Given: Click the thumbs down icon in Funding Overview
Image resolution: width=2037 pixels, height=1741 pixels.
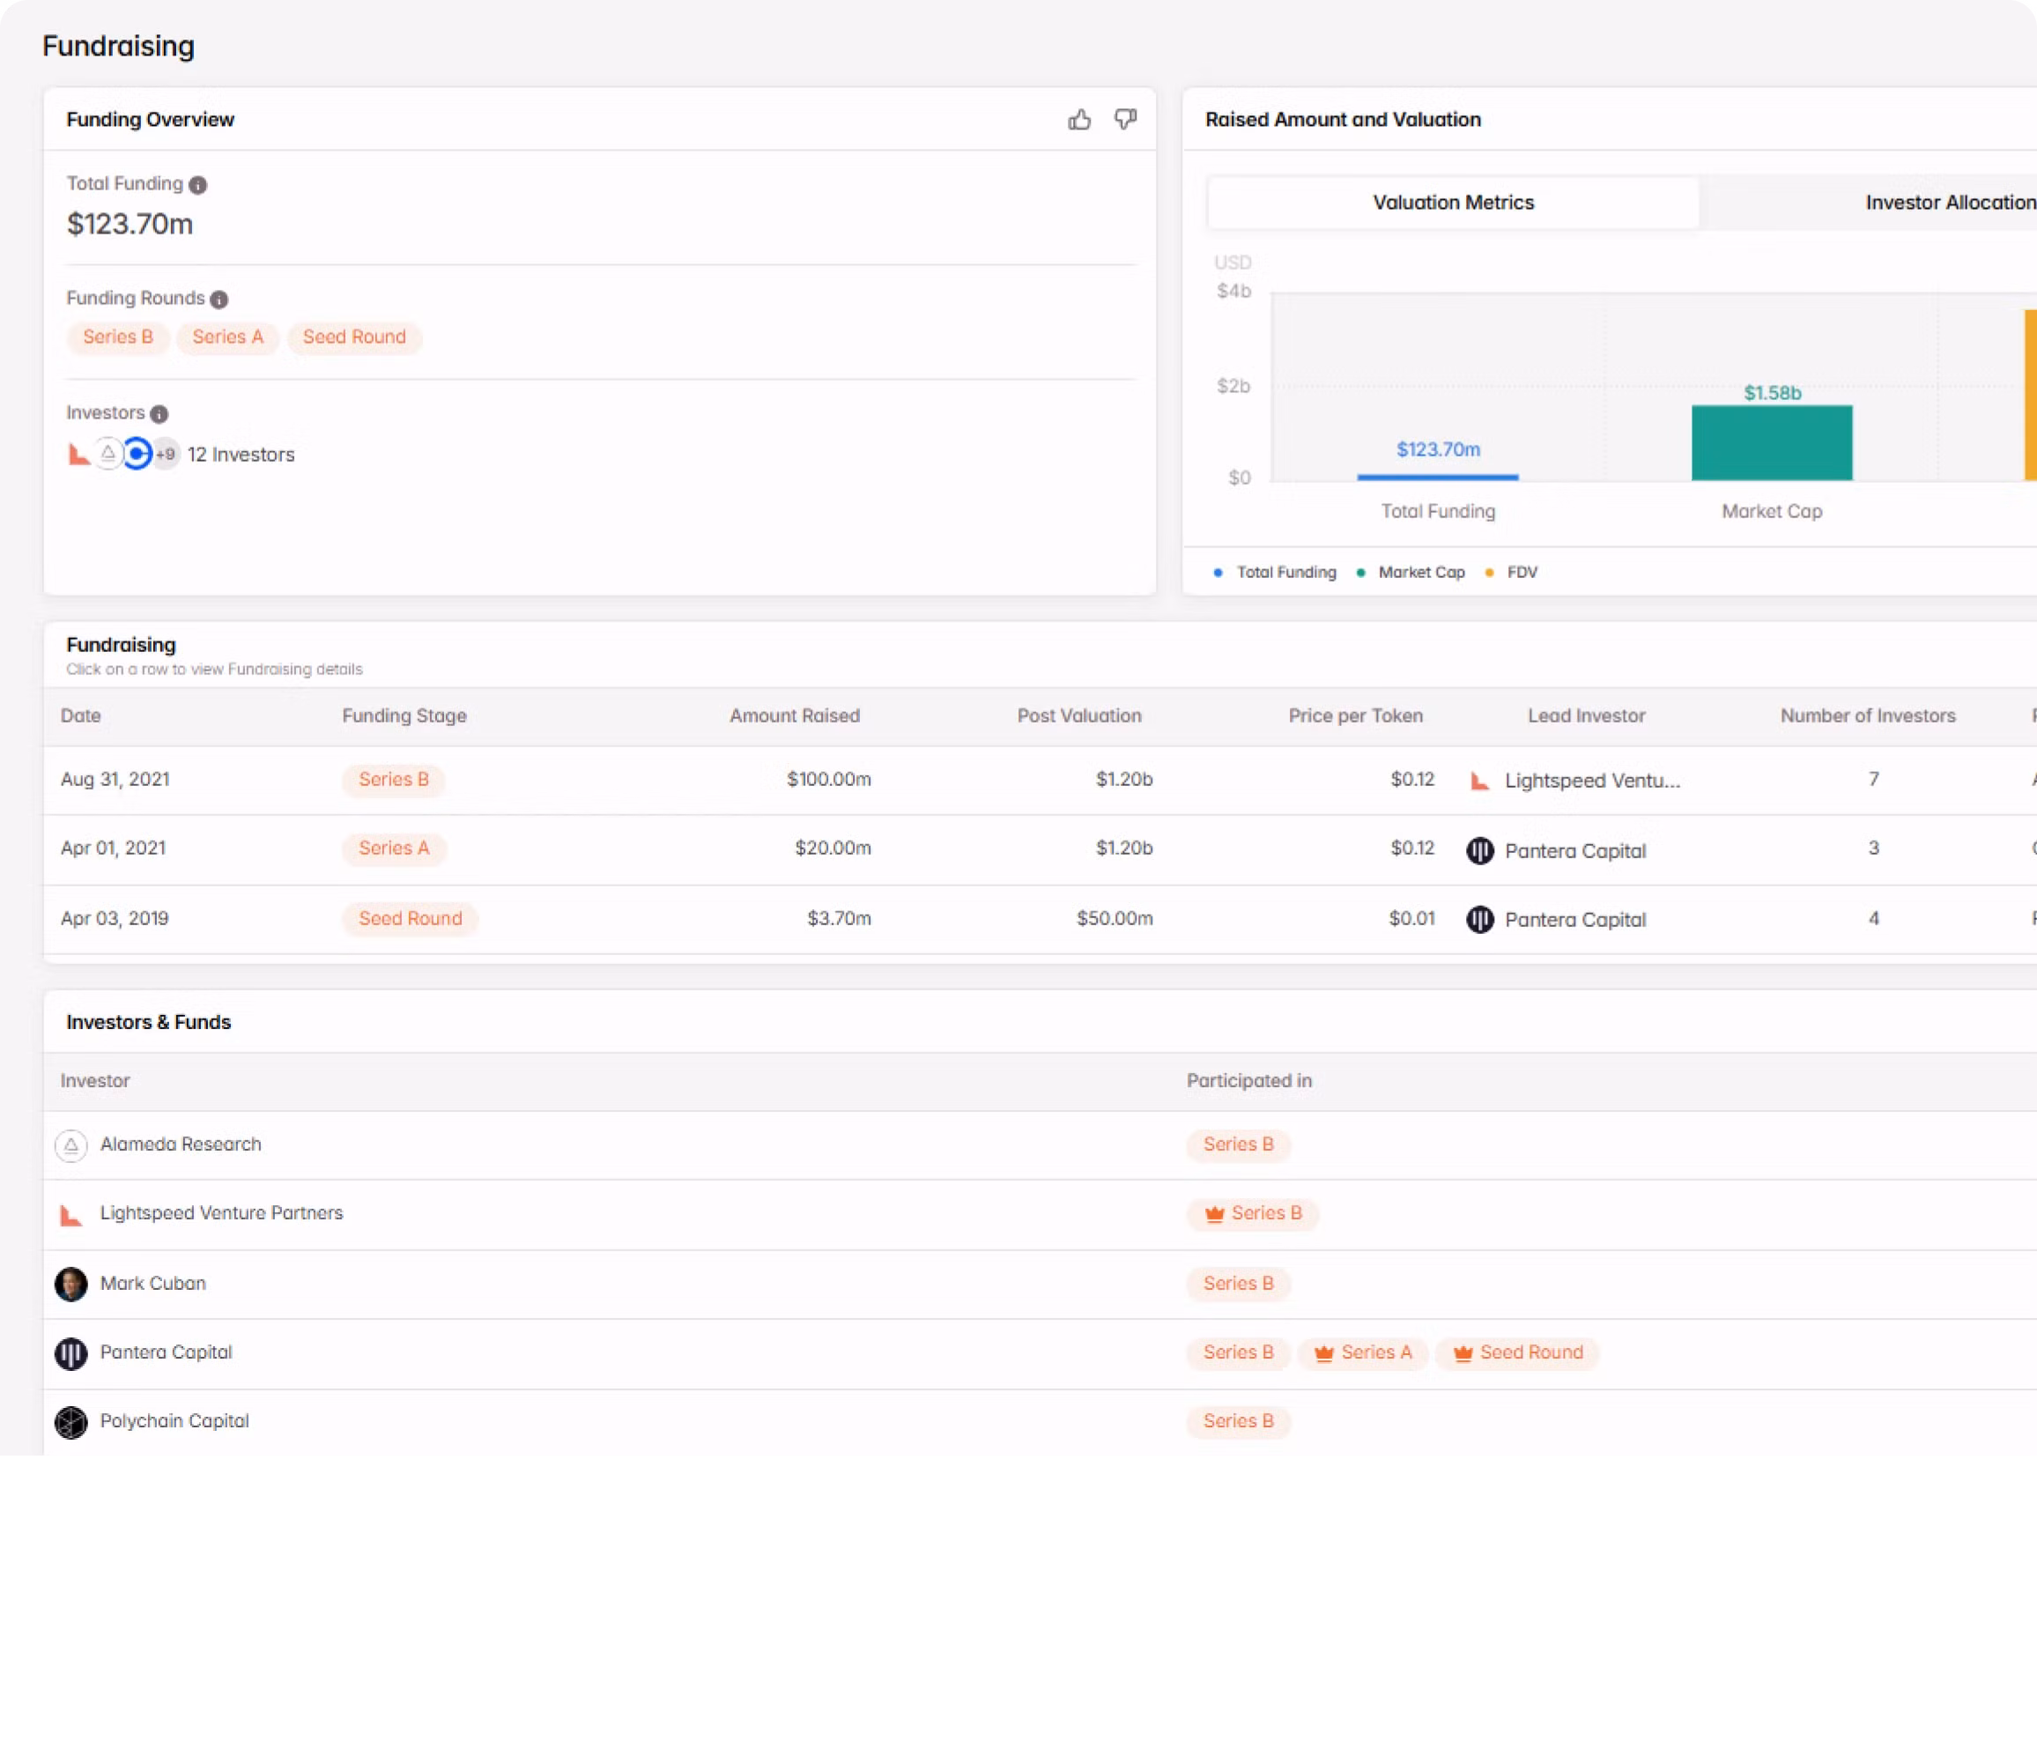Looking at the screenshot, I should (1126, 120).
